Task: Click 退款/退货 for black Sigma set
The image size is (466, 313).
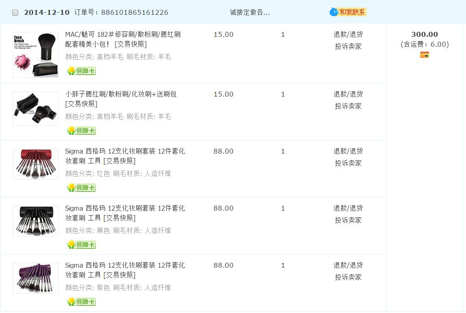Action: tap(348, 208)
